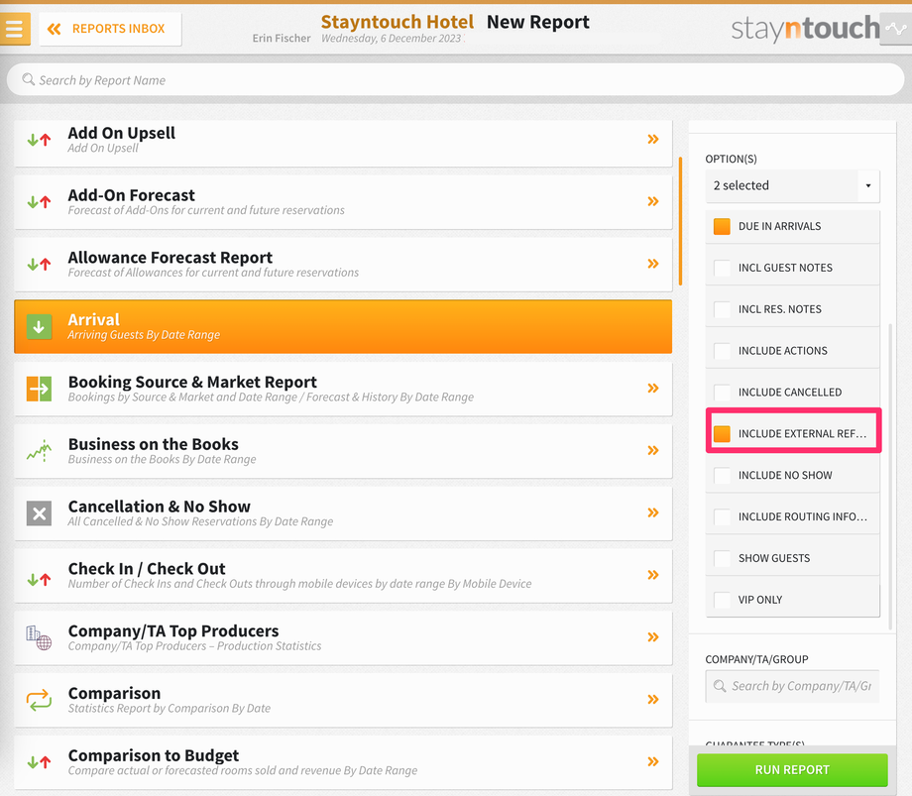Check the Include No Show option
This screenshot has height=796, width=912.
[722, 475]
